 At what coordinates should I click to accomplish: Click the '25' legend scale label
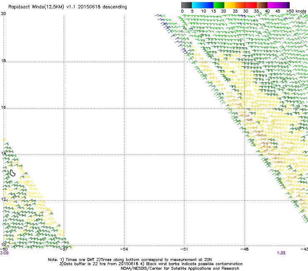(235, 11)
